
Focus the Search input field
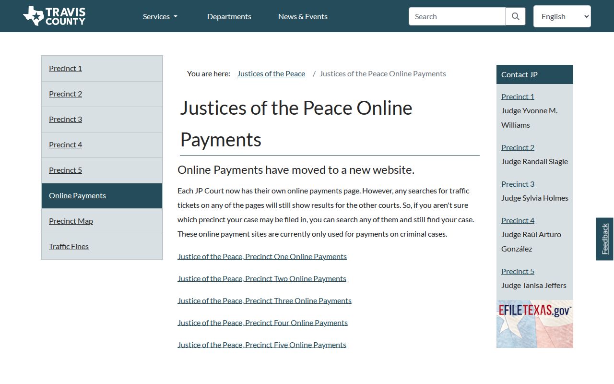click(457, 16)
